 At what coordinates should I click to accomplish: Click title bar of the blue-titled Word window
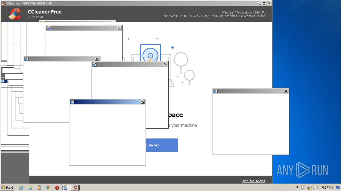[x=107, y=102]
